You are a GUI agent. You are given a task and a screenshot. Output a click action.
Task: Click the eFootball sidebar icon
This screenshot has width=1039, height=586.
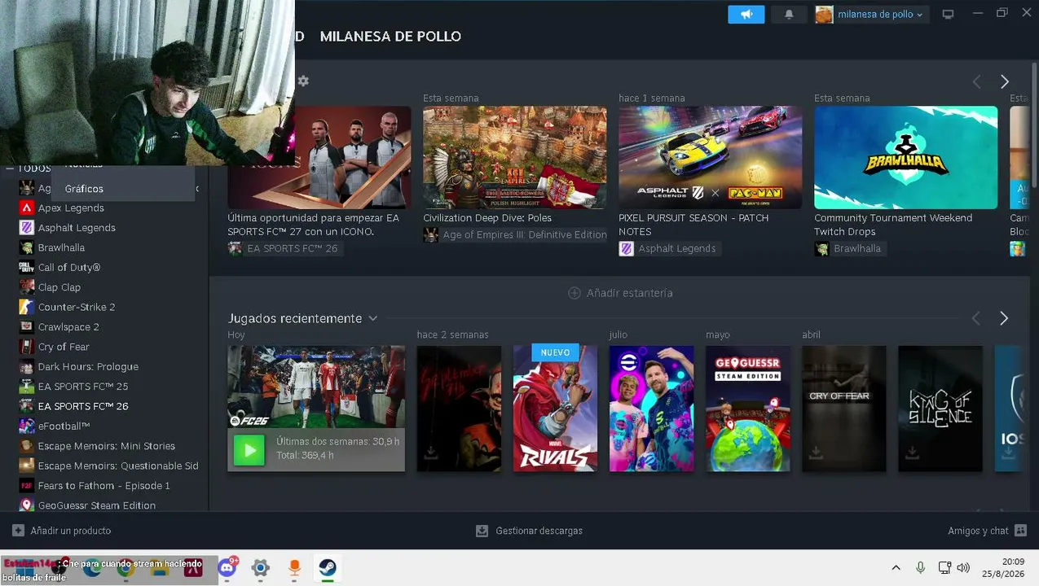[x=26, y=426]
